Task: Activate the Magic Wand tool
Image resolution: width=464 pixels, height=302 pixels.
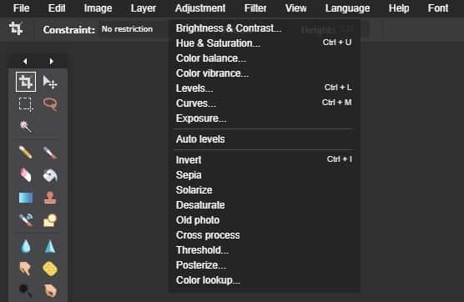Action: point(26,127)
